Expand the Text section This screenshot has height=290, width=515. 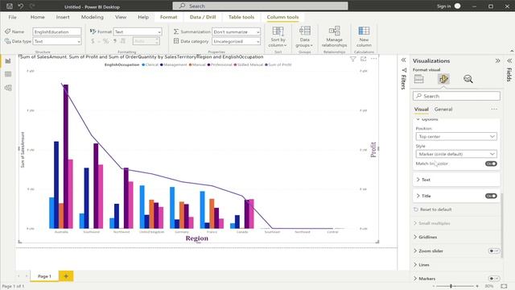pos(456,180)
